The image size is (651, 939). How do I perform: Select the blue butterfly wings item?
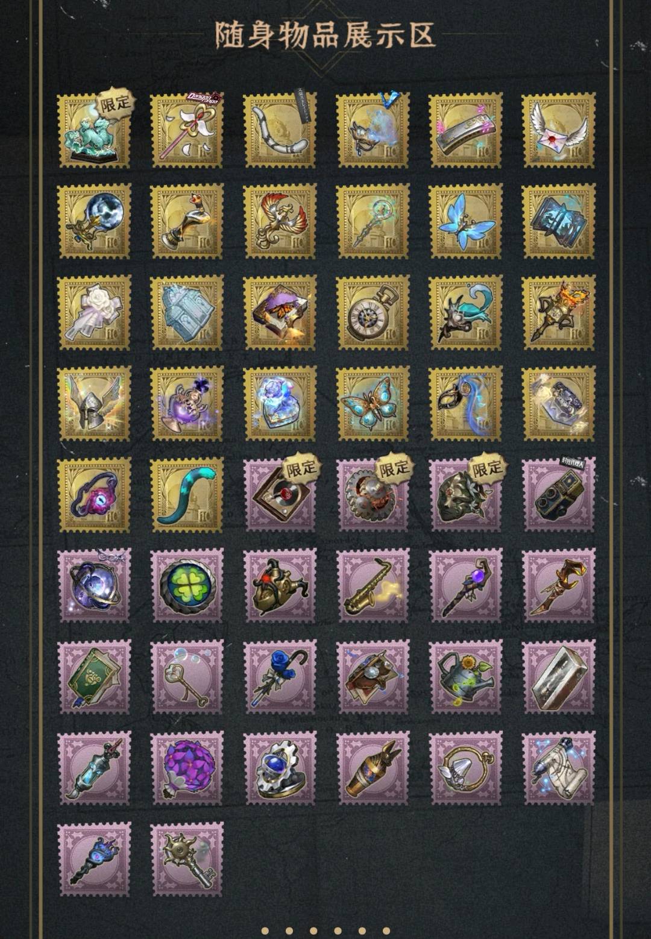(465, 221)
